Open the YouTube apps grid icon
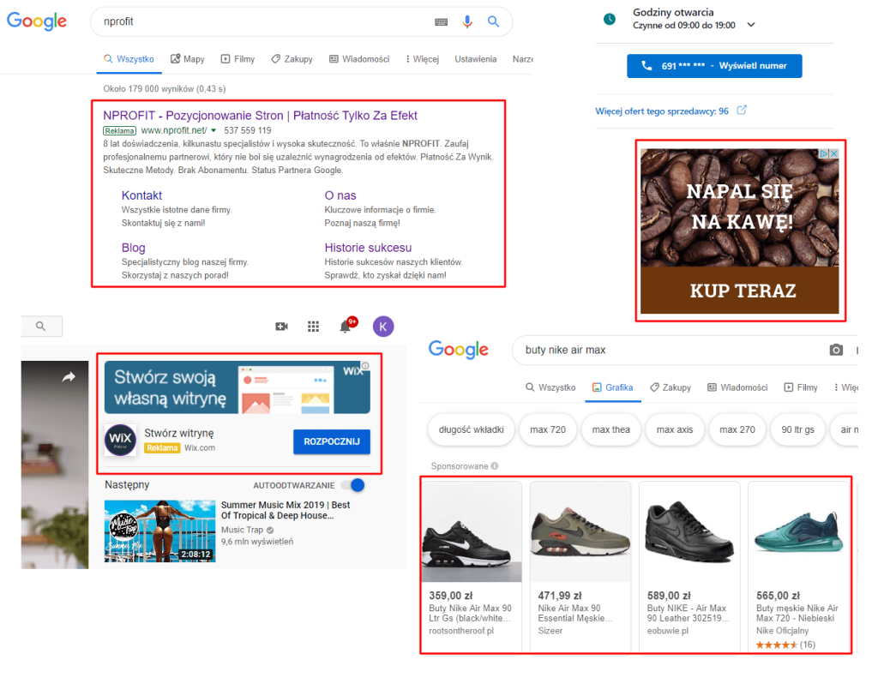 coord(314,327)
